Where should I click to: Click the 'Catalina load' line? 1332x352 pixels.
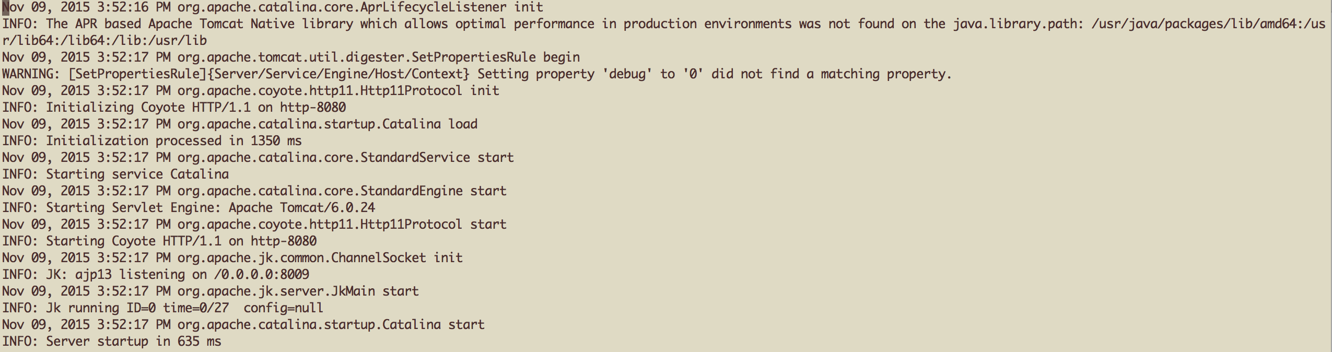pos(239,124)
